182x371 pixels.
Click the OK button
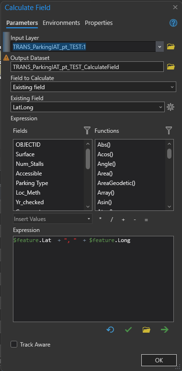(159, 360)
